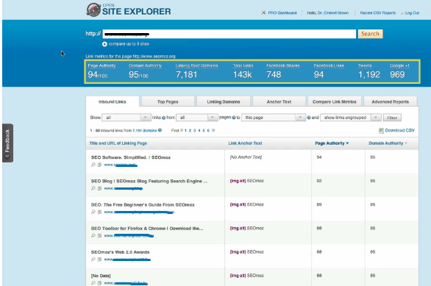The height and width of the screenshot is (286, 431).
Task: Click magnifier icon under Web 2.0 Awards row
Action: pyautogui.click(x=93, y=259)
